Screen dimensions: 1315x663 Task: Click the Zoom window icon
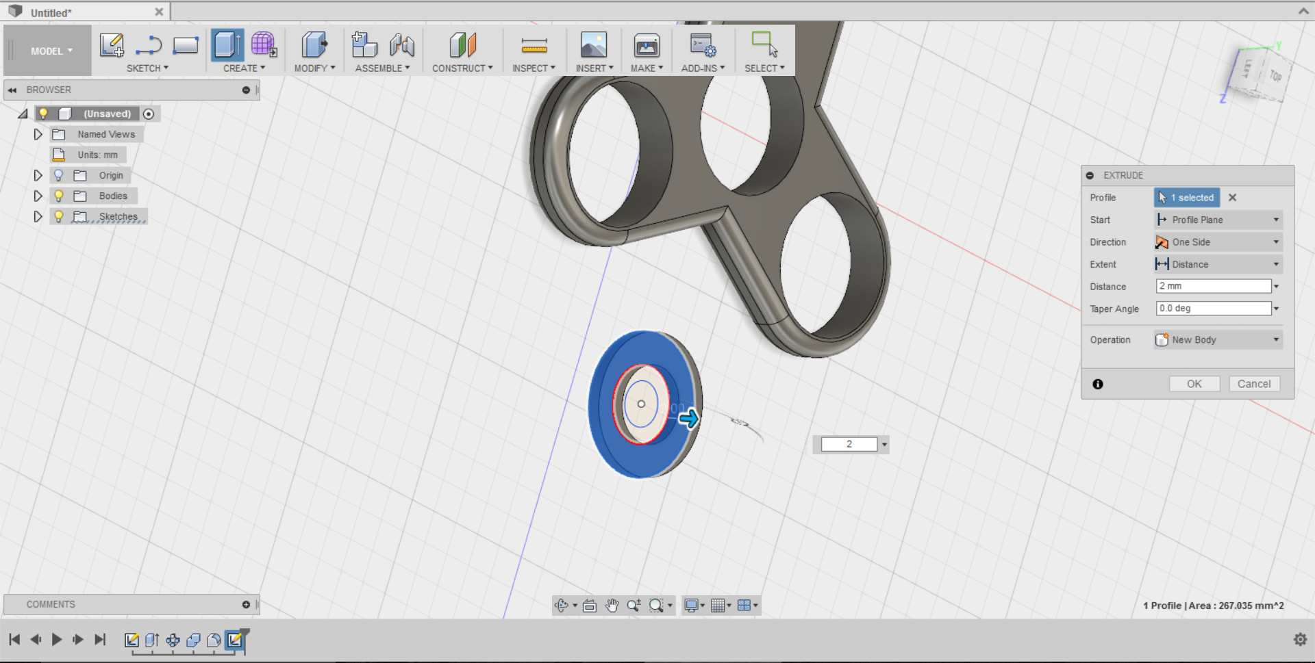(x=634, y=605)
